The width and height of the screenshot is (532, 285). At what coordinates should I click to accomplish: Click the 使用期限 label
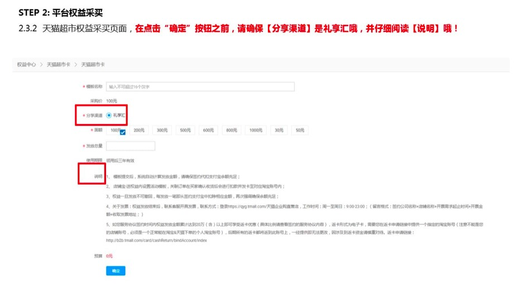[94, 160]
